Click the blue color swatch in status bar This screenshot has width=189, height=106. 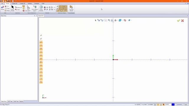(x=173, y=105)
